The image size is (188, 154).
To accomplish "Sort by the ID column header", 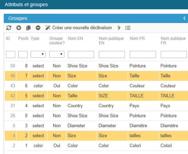I will click(8, 38).
